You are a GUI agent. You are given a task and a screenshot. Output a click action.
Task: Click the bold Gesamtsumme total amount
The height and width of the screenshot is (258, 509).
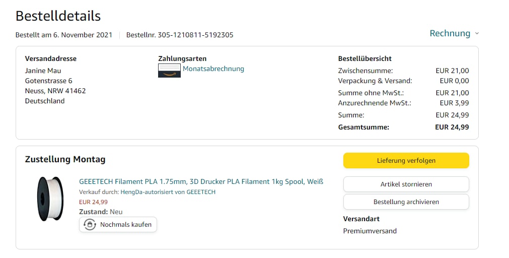(452, 127)
